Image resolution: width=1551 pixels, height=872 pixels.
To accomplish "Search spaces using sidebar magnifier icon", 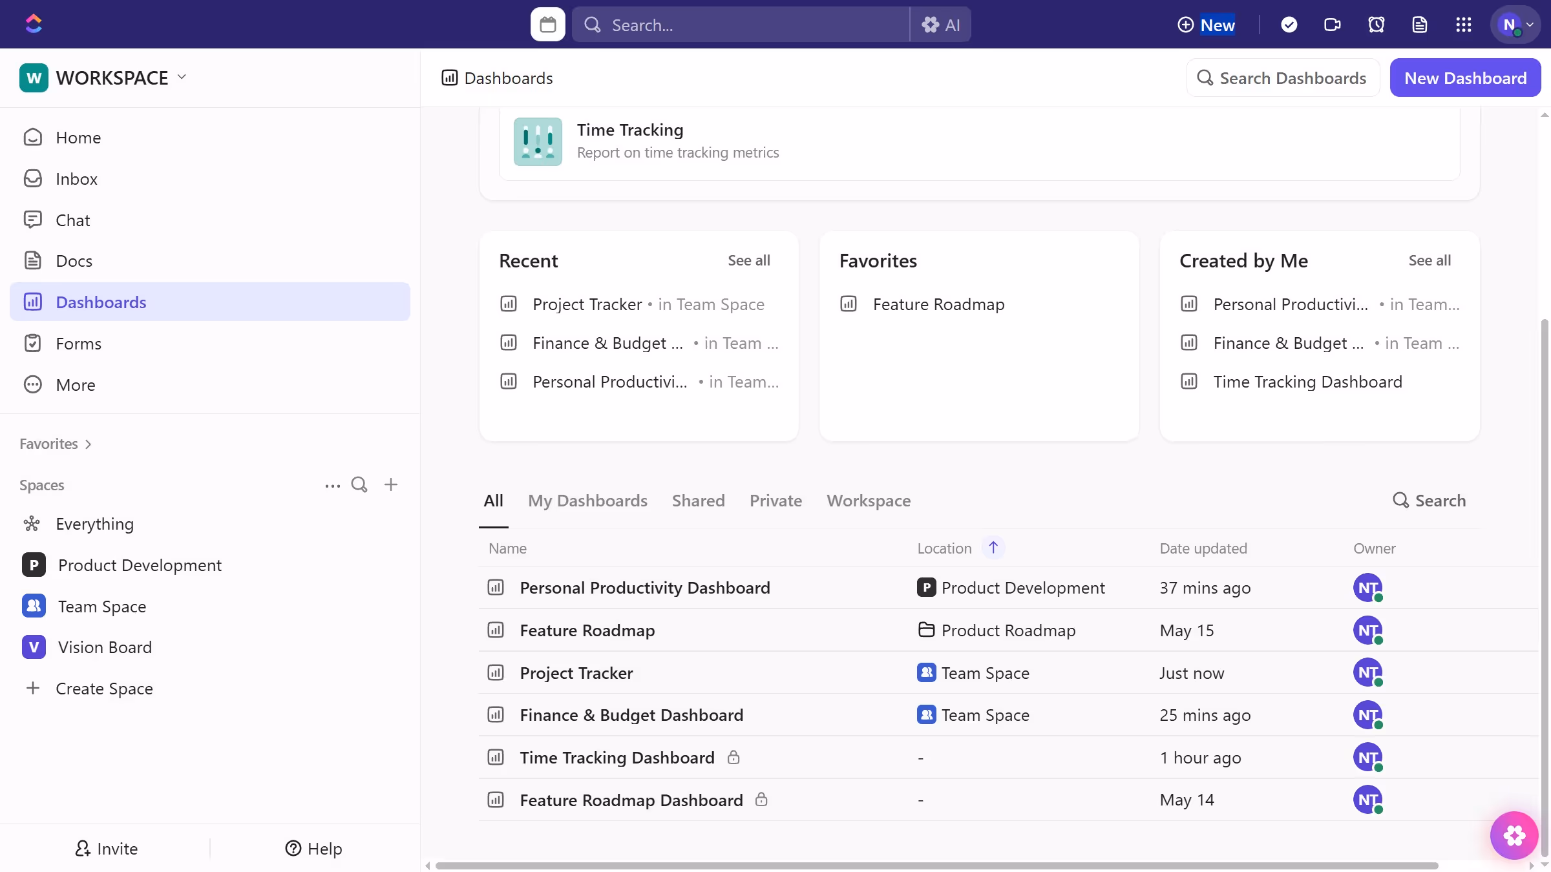I will [359, 484].
